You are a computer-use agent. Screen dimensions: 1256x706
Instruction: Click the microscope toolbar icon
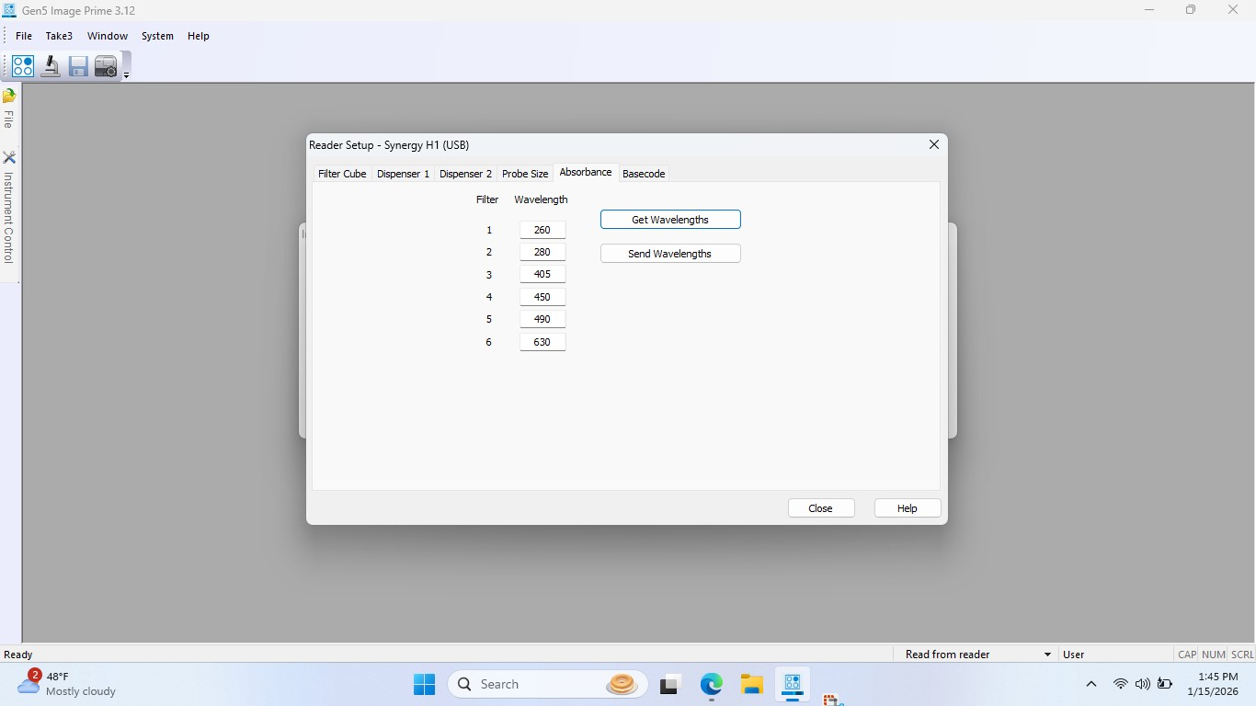click(x=51, y=66)
